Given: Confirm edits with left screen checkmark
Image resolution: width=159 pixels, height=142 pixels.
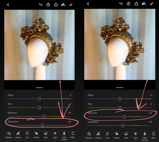Looking at the screenshot, I should pos(71,5).
